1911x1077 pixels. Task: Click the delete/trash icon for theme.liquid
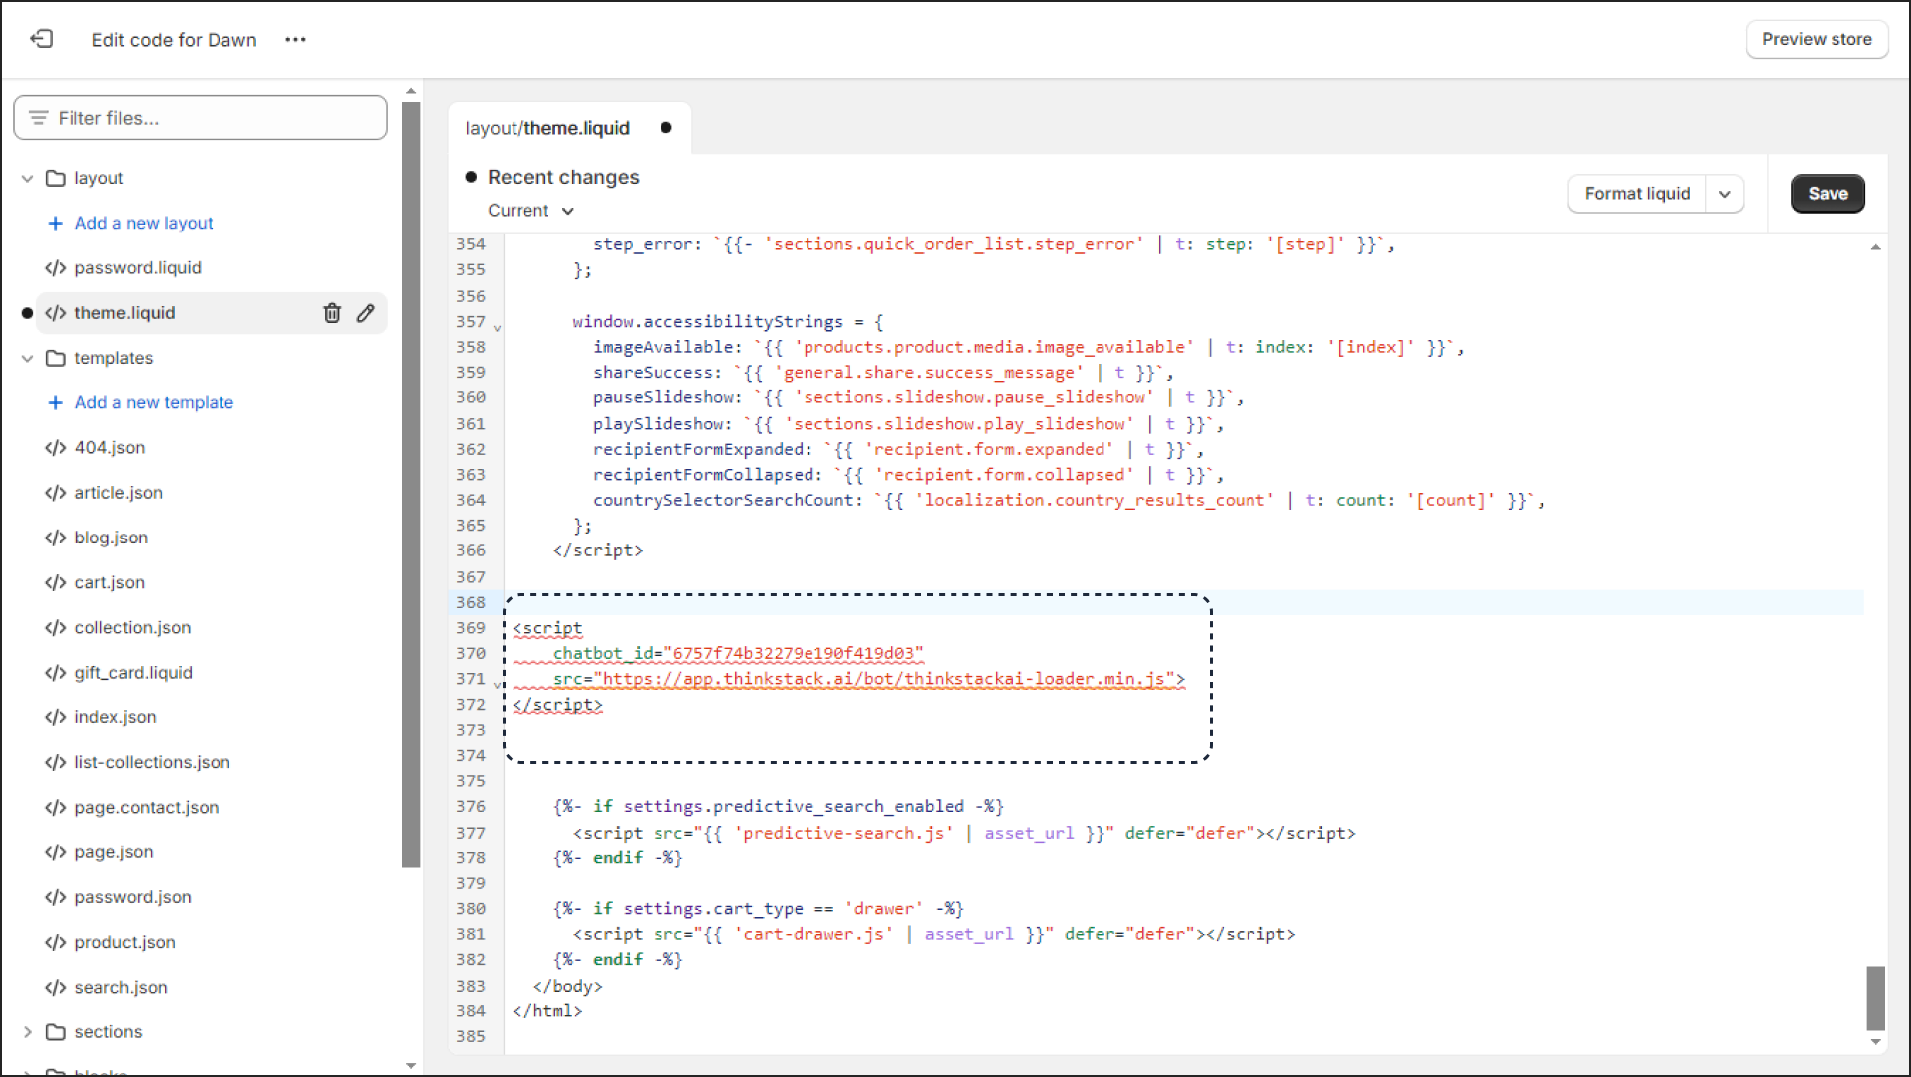(332, 313)
